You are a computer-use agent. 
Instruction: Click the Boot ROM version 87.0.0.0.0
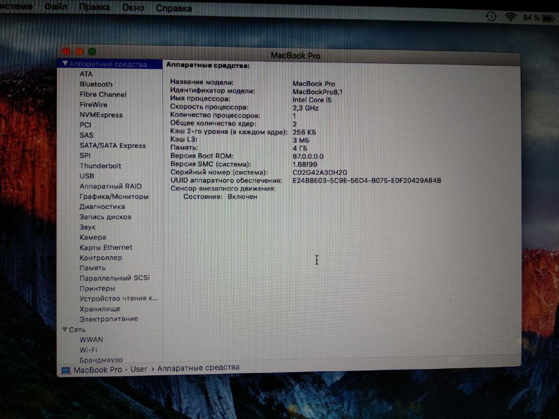point(308,157)
